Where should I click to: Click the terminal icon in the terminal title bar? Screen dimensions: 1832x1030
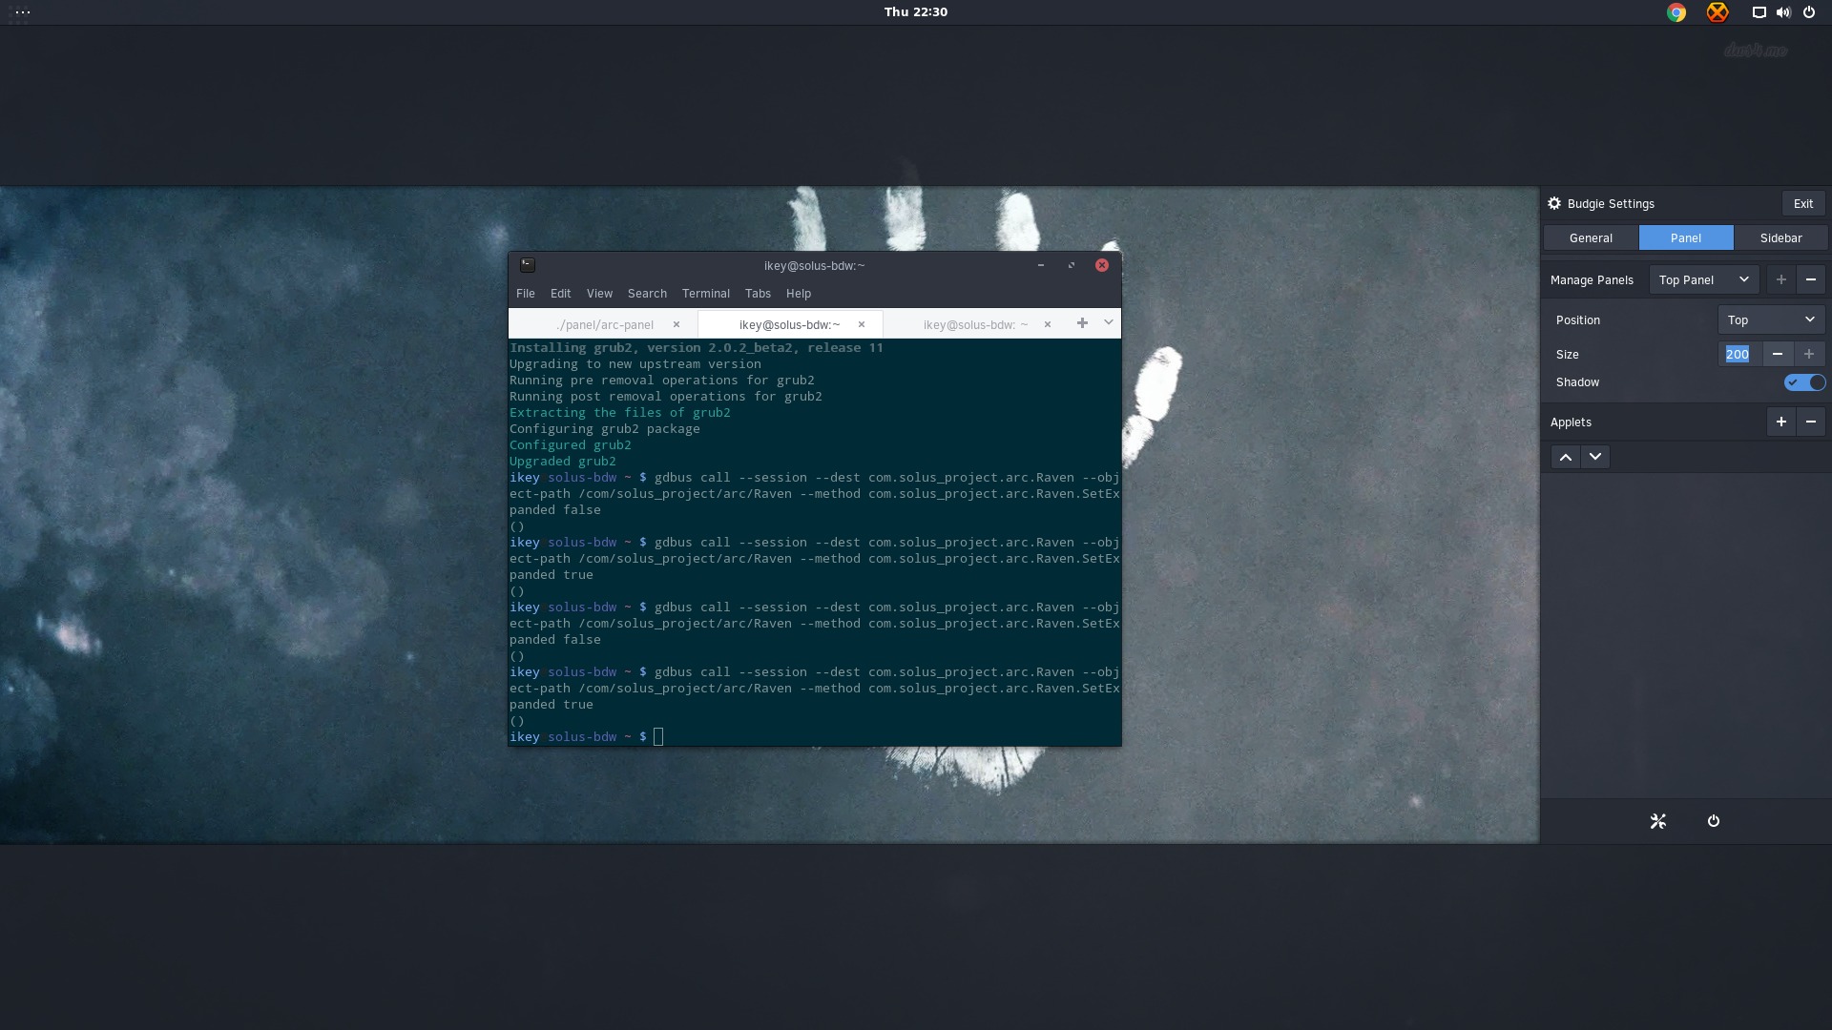[528, 265]
